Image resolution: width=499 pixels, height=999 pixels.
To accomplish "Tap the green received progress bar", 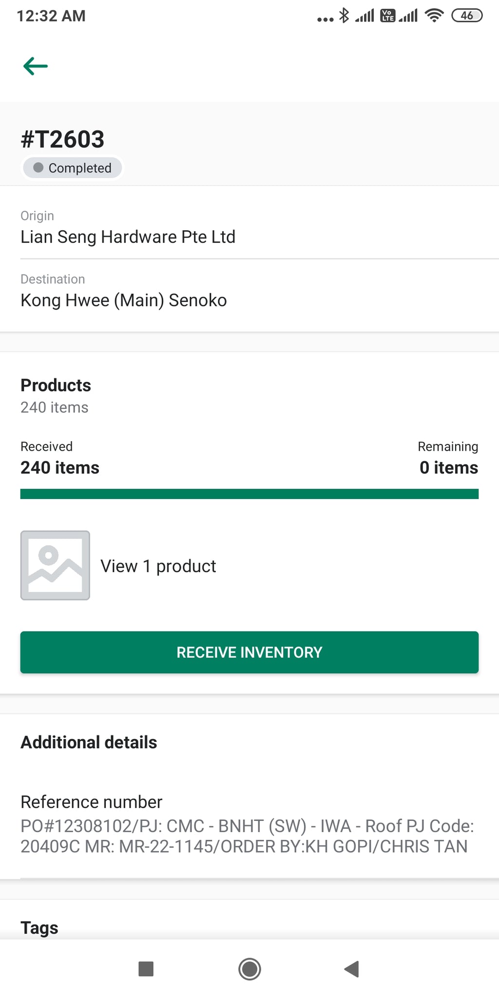I will 249,494.
